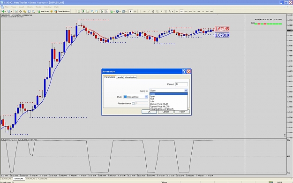The height and width of the screenshot is (183, 293).
Task: Zoom out the chart
Action: (x=97, y=11)
